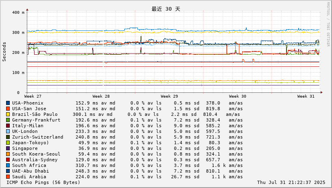
Task: Click the 80.3 am/as value
Action: pyautogui.click(x=226, y=143)
